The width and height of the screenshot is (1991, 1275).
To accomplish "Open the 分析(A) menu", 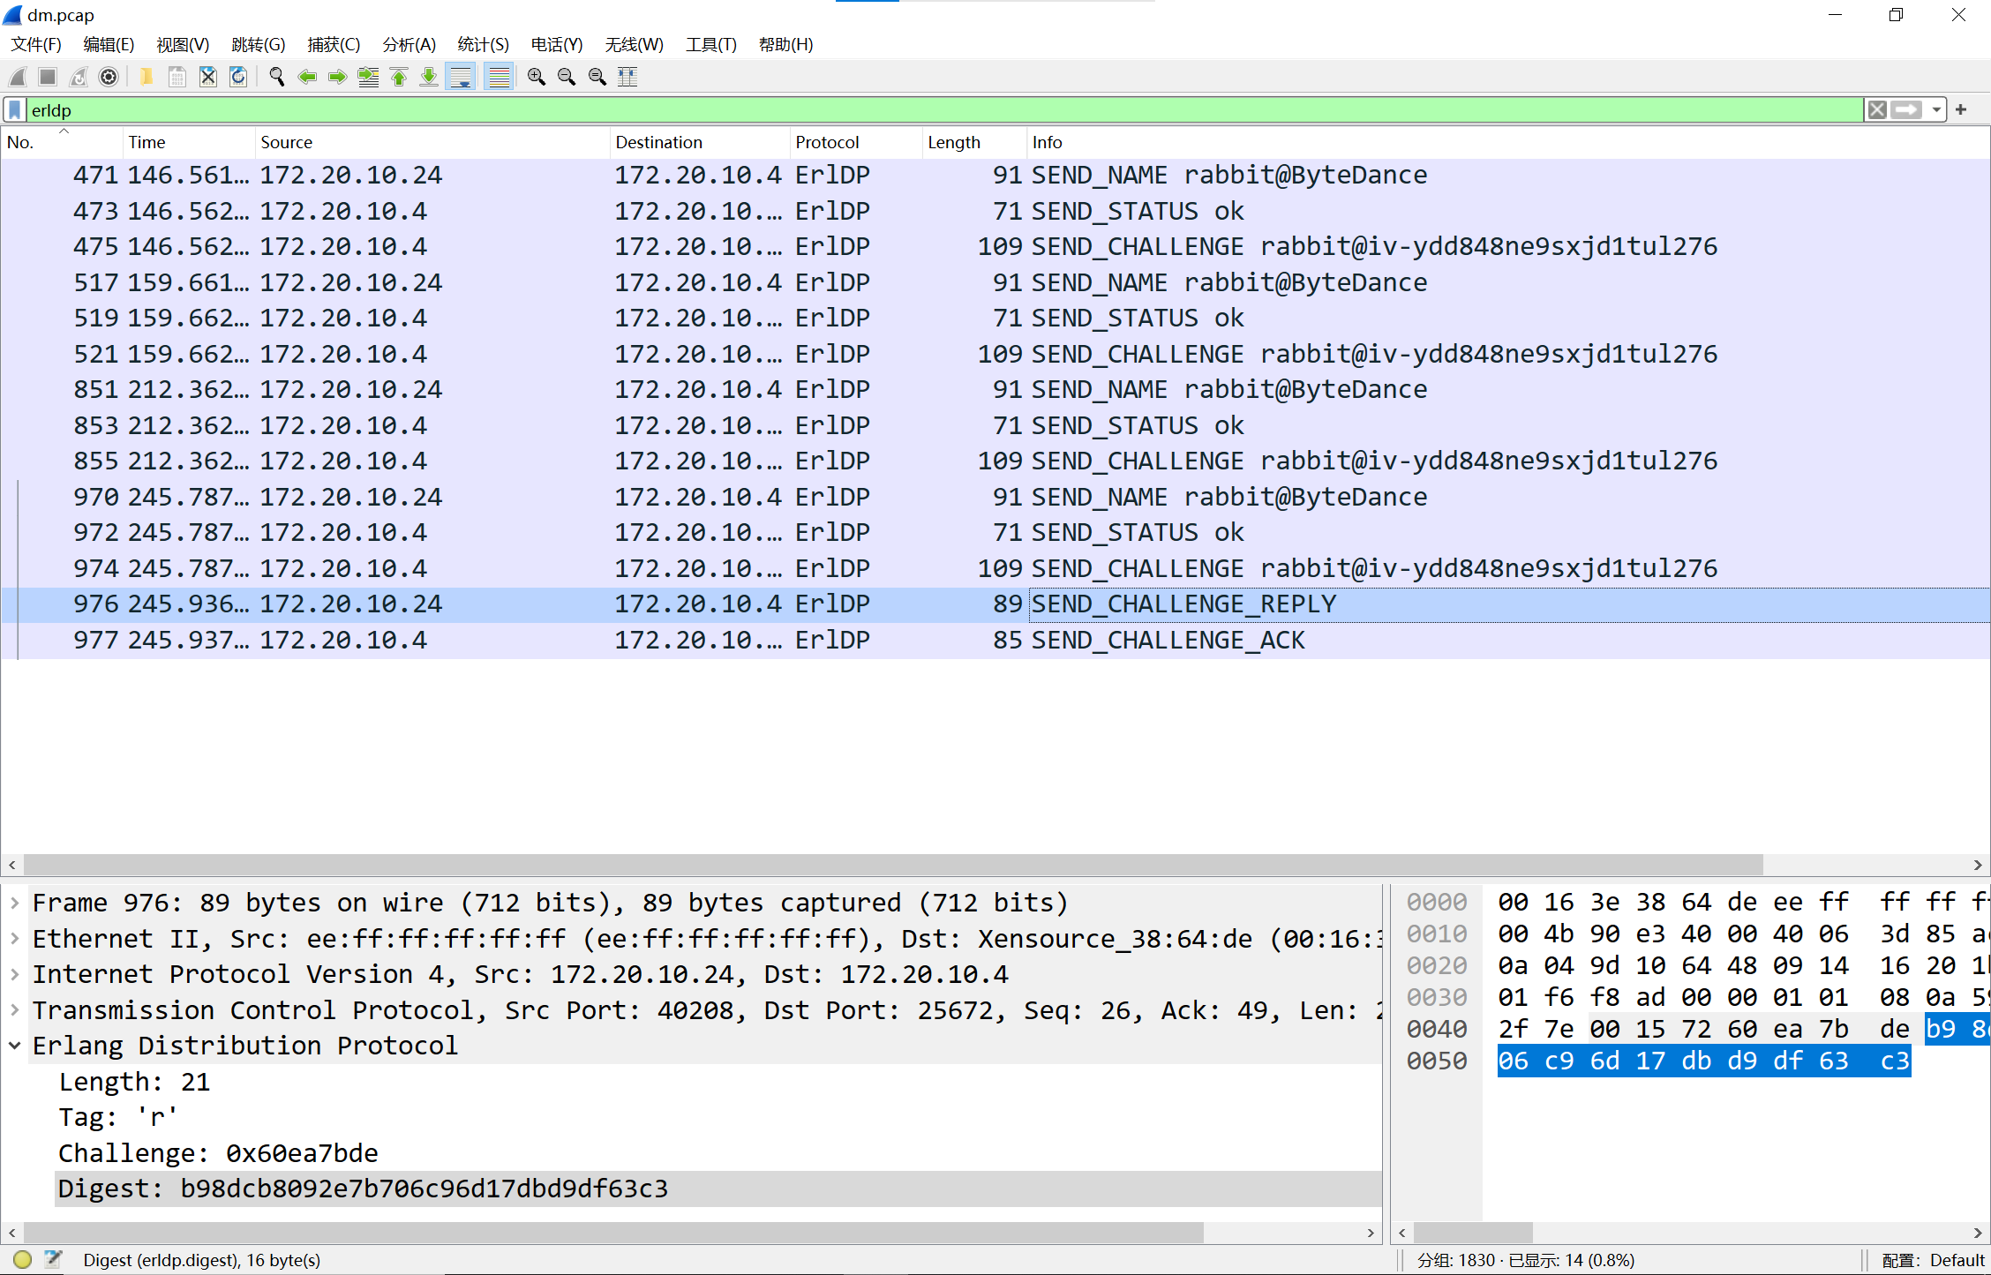I will [409, 45].
